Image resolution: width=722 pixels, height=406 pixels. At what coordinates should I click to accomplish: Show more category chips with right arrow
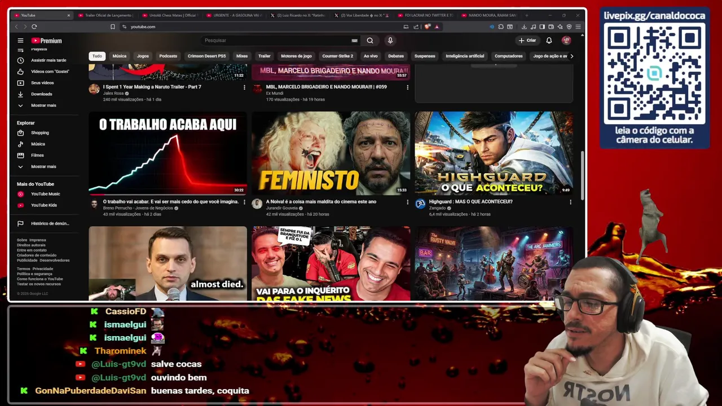click(571, 56)
